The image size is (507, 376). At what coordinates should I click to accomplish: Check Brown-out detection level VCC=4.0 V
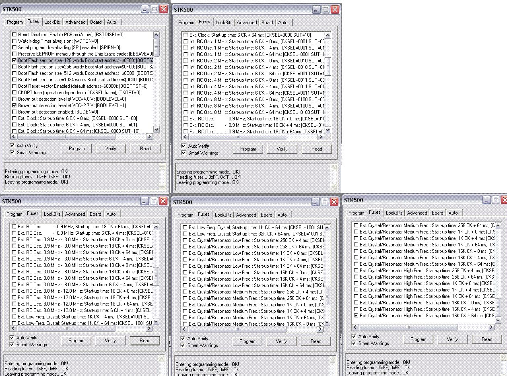tap(14, 99)
